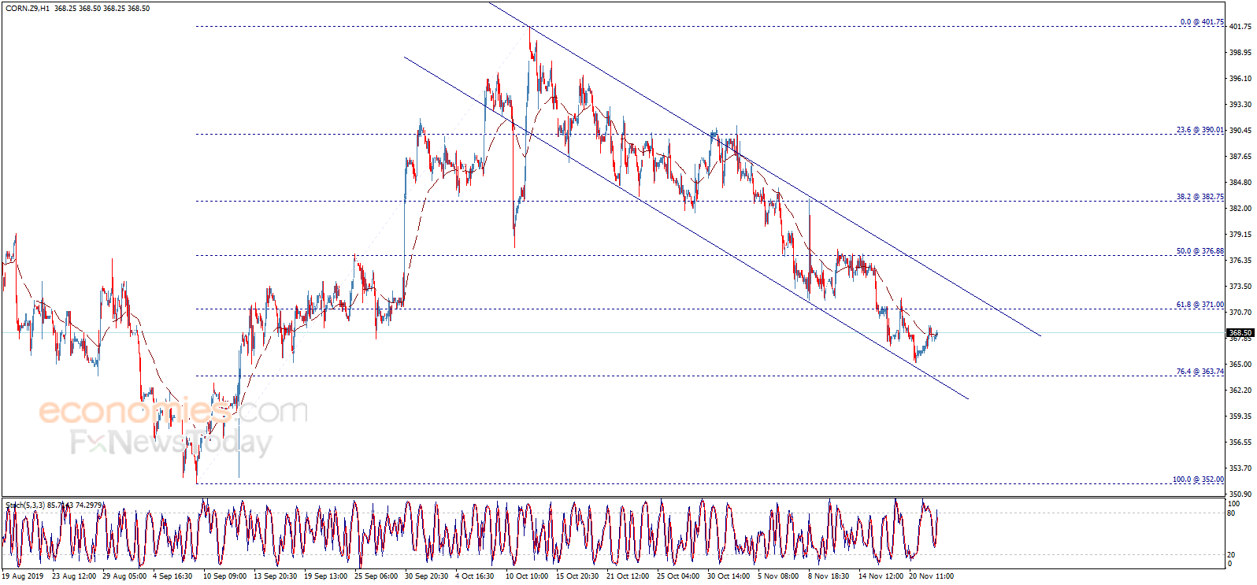Click the '30 Oct 14:00' time label
Image resolution: width=1257 pixels, height=585 pixels.
coord(729,576)
